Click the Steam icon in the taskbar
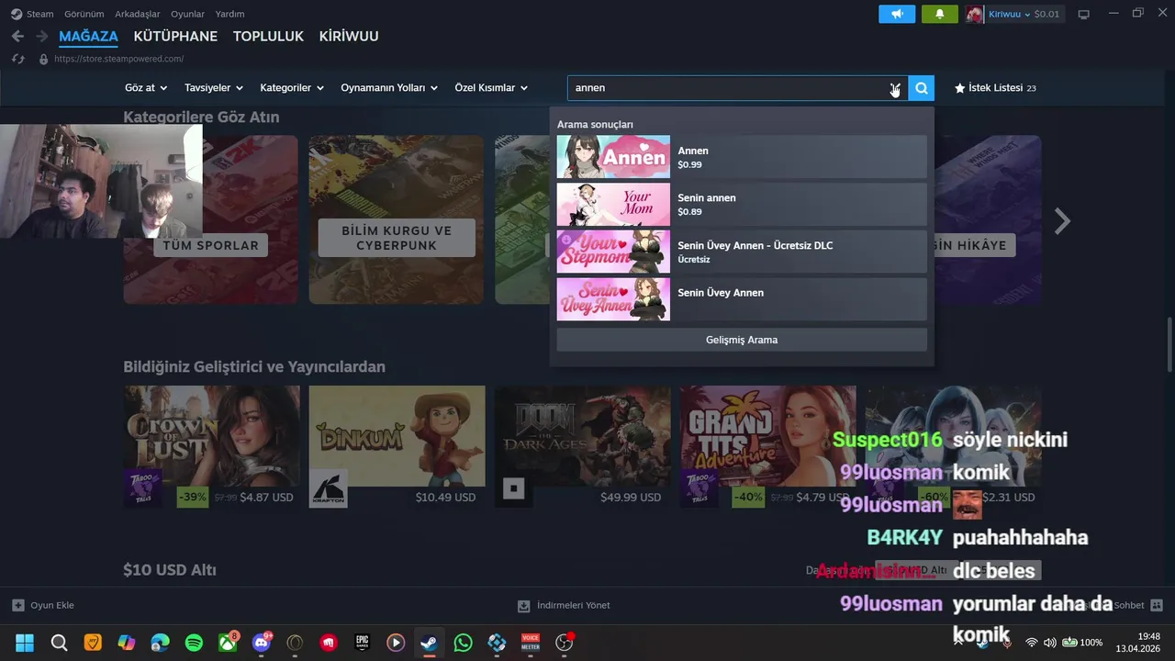The image size is (1175, 661). (430, 643)
